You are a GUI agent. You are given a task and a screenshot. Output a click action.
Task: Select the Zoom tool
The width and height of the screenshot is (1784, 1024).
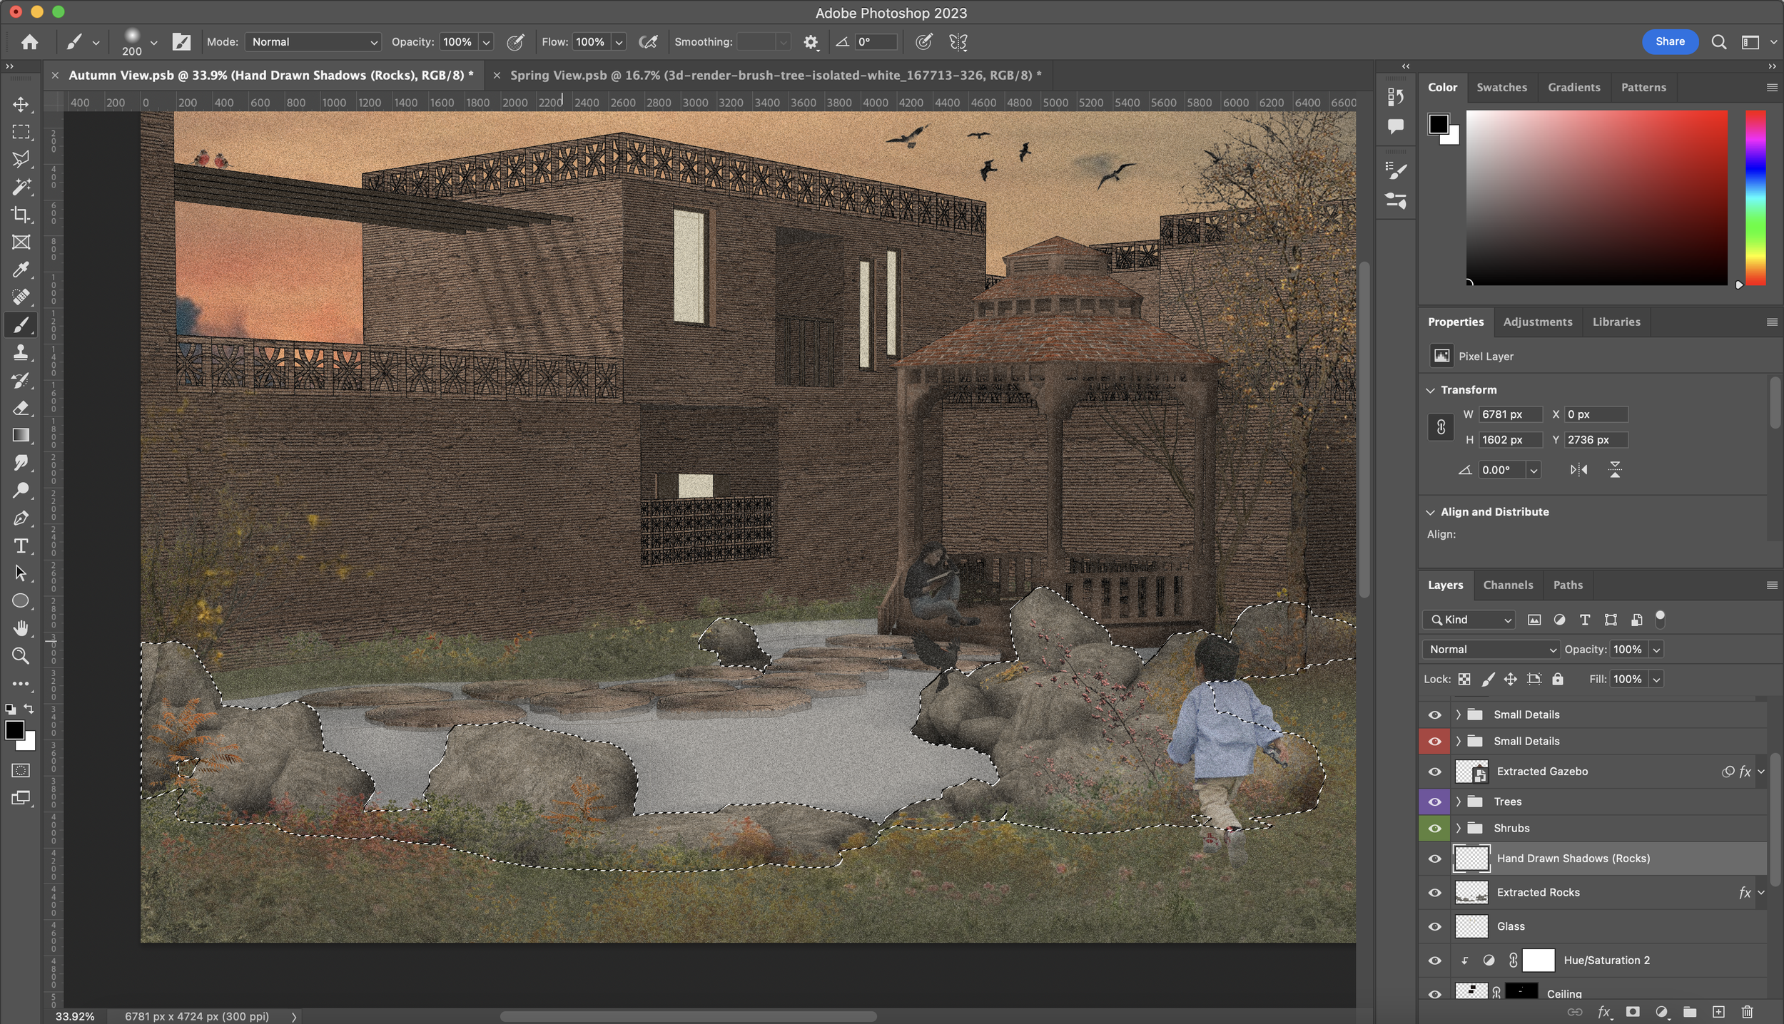point(21,656)
